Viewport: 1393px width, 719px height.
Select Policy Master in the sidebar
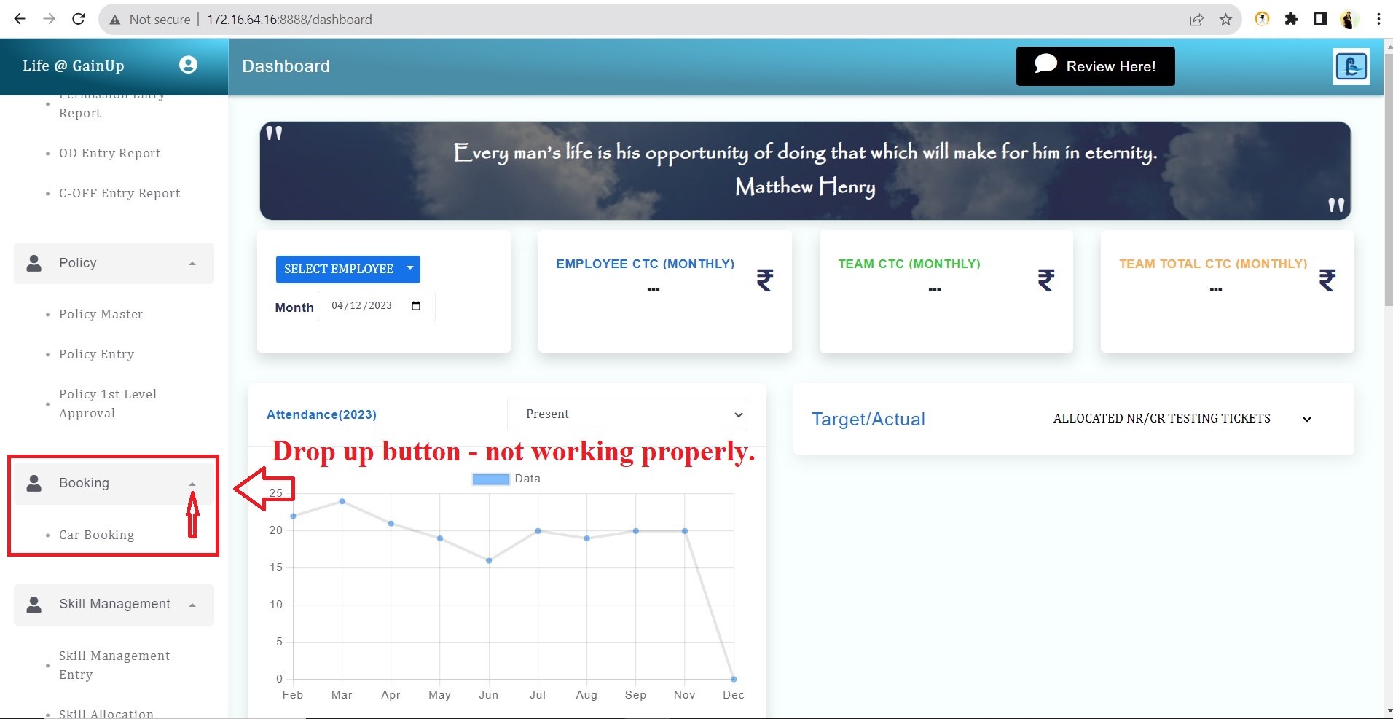tap(101, 314)
